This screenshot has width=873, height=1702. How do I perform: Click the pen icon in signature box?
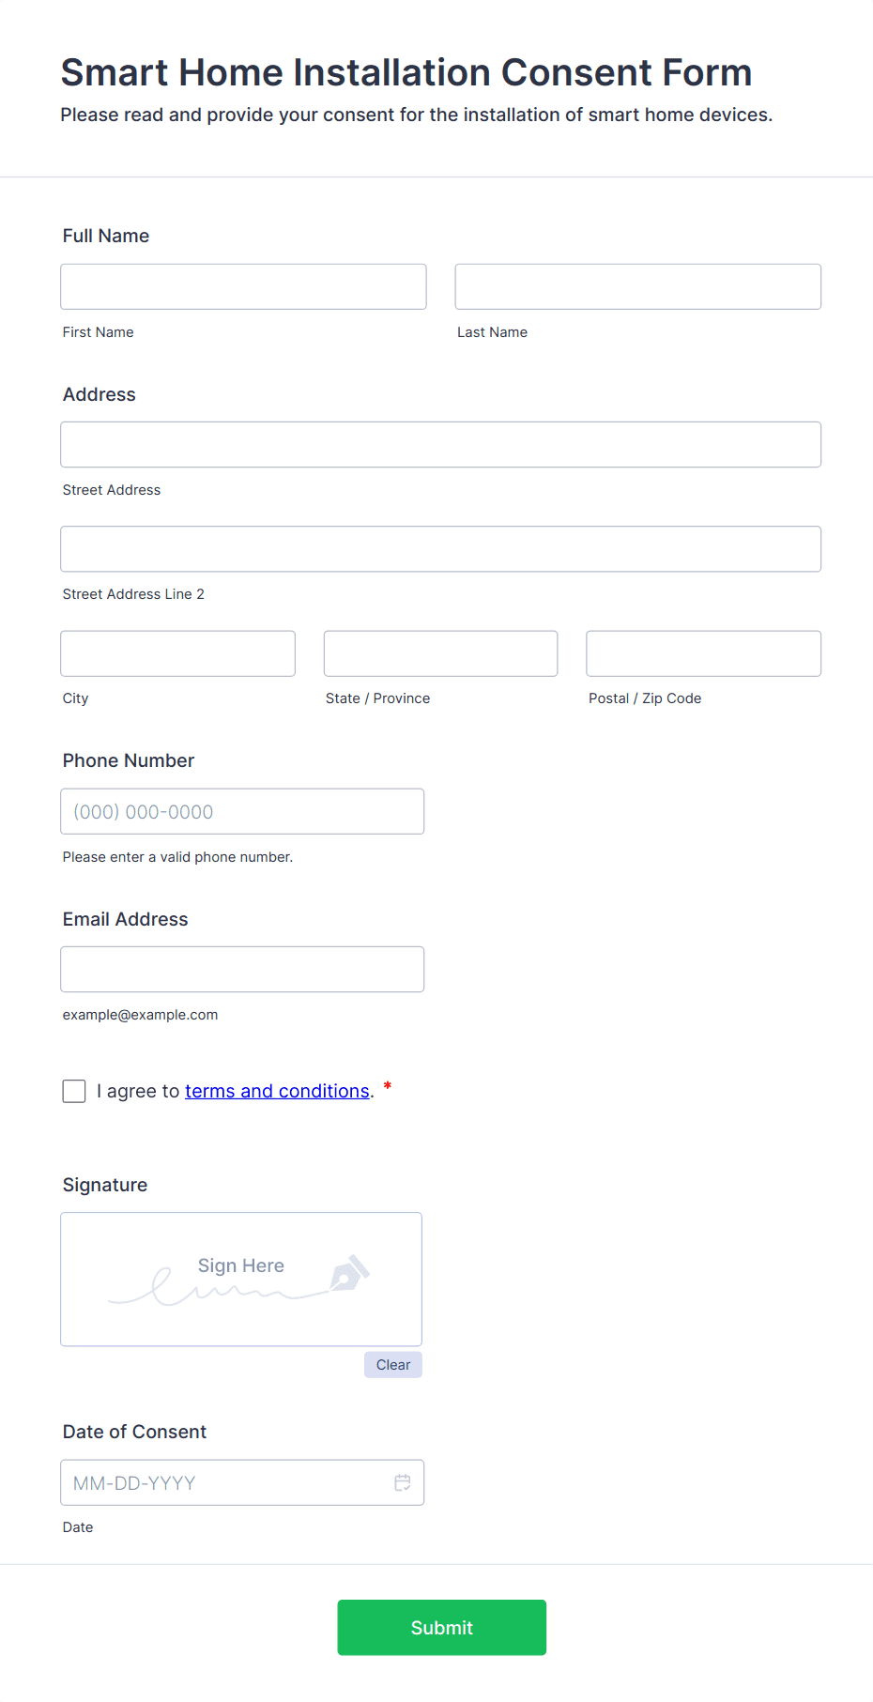point(349,1274)
